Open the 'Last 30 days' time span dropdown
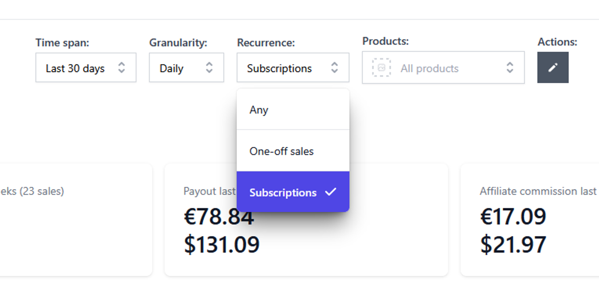The image size is (599, 282). click(86, 68)
